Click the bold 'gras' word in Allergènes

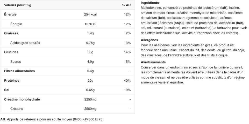click(209, 45)
